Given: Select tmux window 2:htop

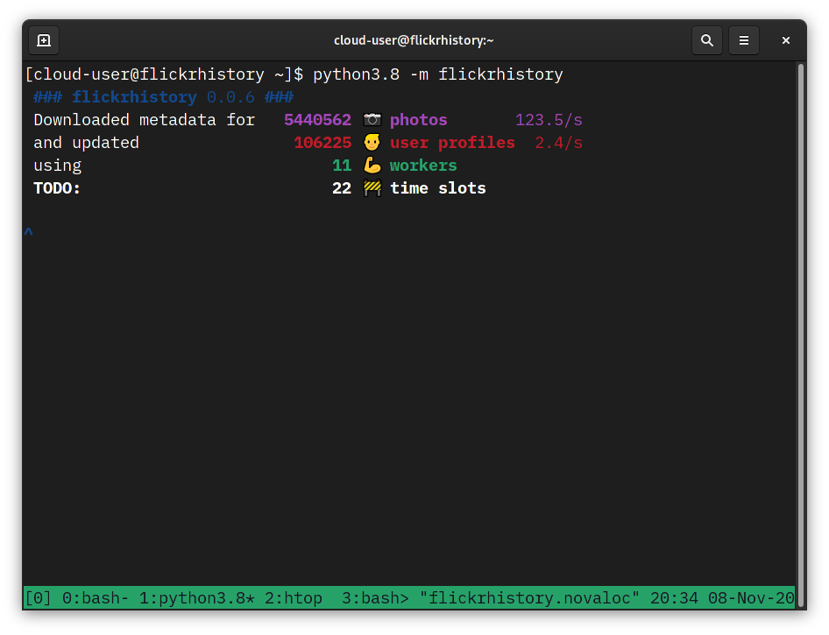Looking at the screenshot, I should pos(294,598).
